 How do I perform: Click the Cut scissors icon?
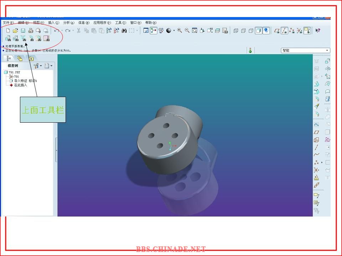[x=79, y=31]
